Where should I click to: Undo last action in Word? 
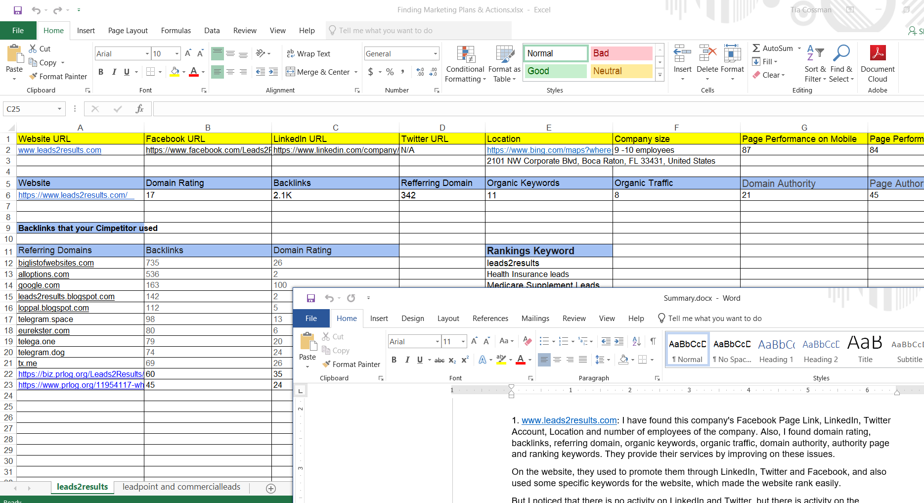[329, 298]
